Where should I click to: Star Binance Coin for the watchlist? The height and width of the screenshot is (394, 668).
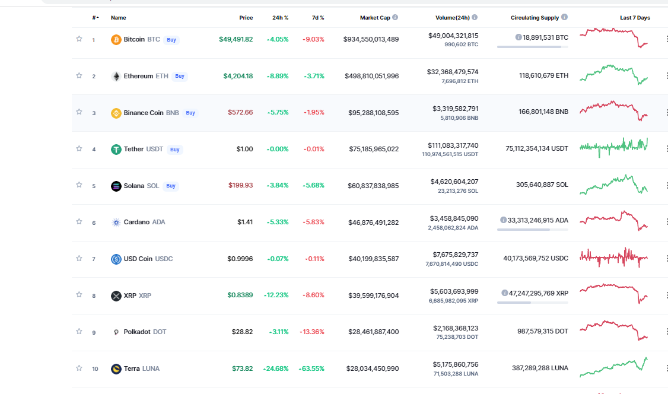coord(79,112)
